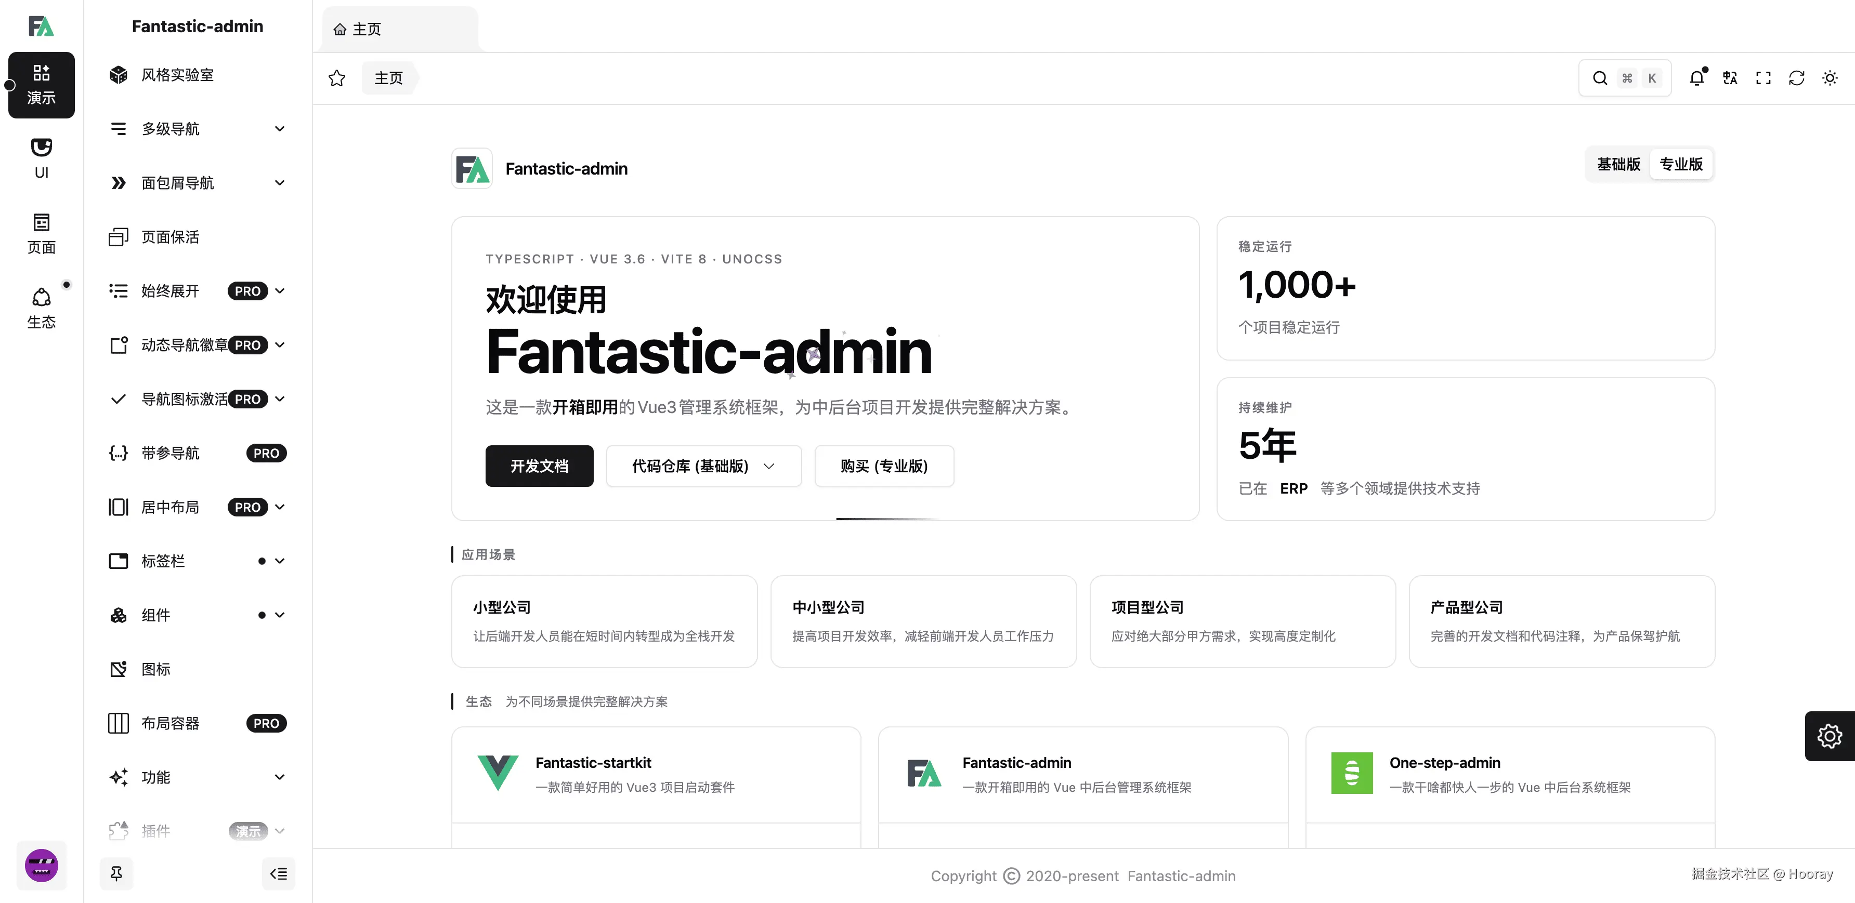Collapse the sidebar menu

click(278, 873)
